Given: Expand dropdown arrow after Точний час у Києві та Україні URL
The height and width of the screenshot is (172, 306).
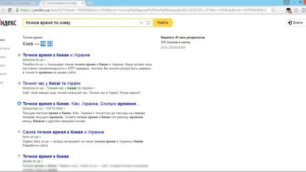Looking at the screenshot, I should click(x=94, y=88).
